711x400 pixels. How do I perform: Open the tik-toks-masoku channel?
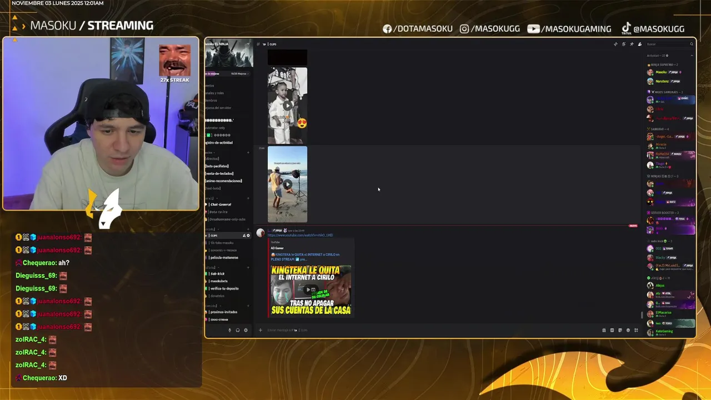pos(222,243)
